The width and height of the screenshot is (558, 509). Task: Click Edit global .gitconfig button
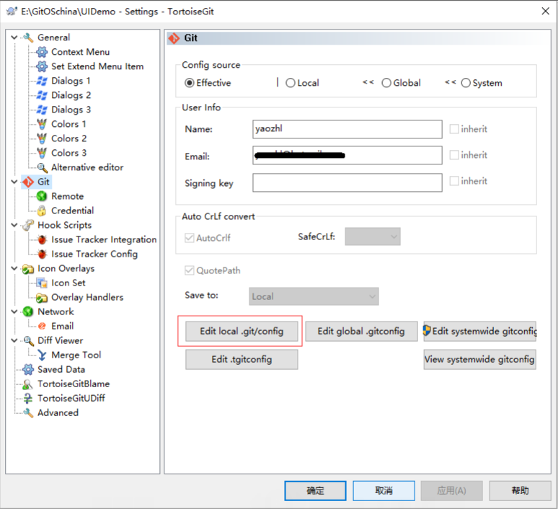(361, 332)
